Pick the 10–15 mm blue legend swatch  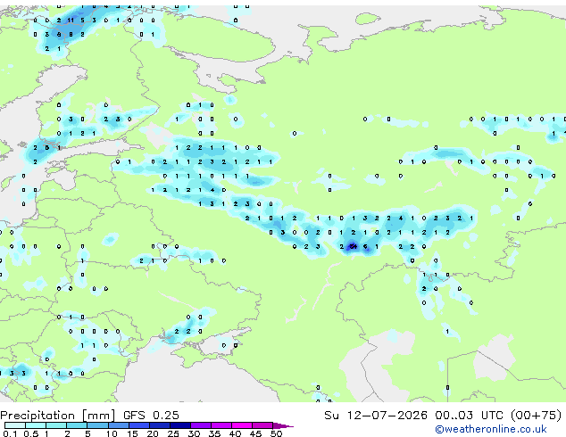tap(118, 425)
